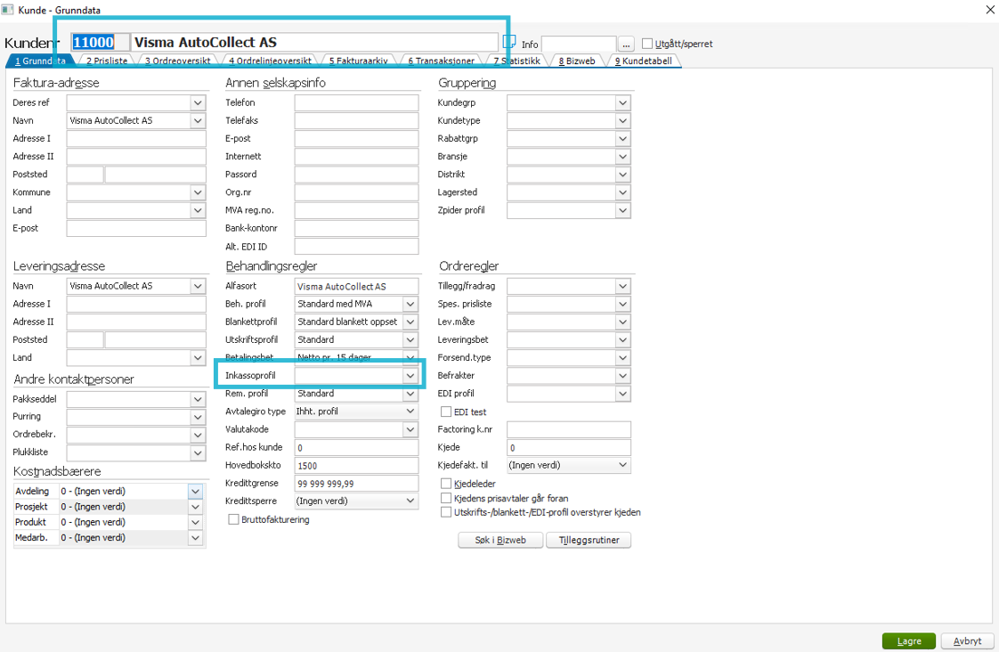This screenshot has height=652, width=999.
Task: Open the Deres ref dropdown
Action: (x=199, y=102)
